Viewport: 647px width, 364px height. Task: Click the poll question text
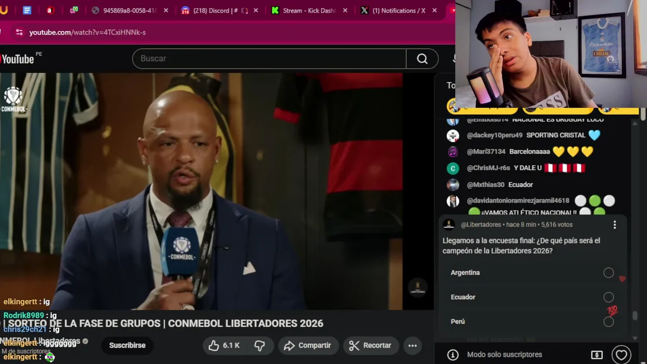tap(521, 246)
